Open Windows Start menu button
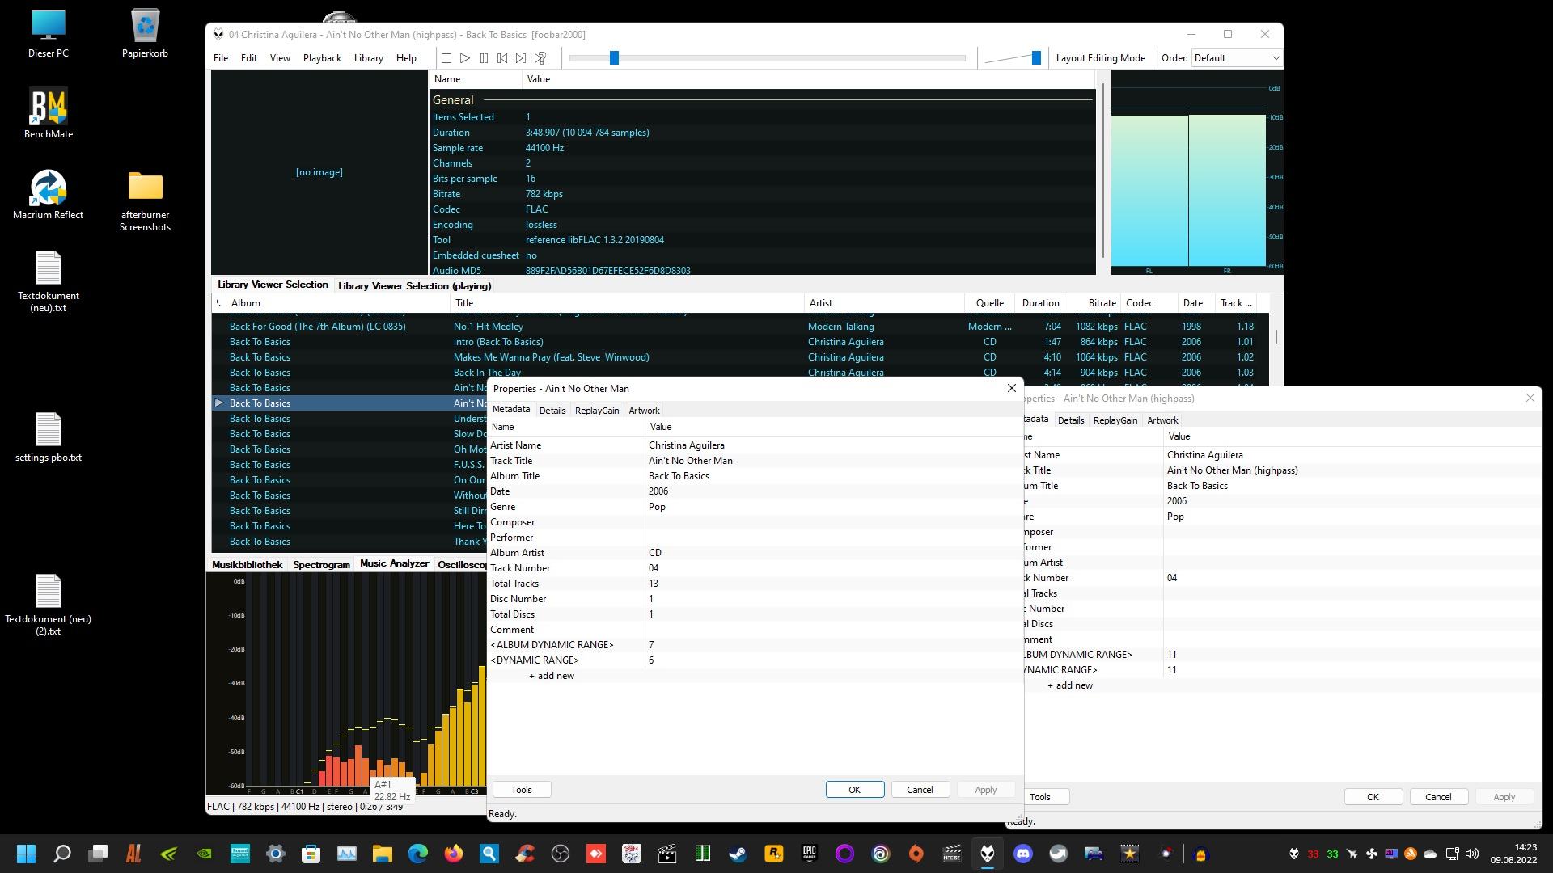The height and width of the screenshot is (873, 1553). coord(26,854)
